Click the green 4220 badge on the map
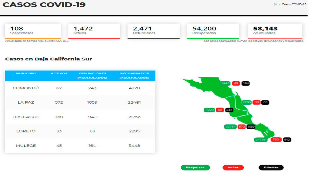 tap(209, 110)
